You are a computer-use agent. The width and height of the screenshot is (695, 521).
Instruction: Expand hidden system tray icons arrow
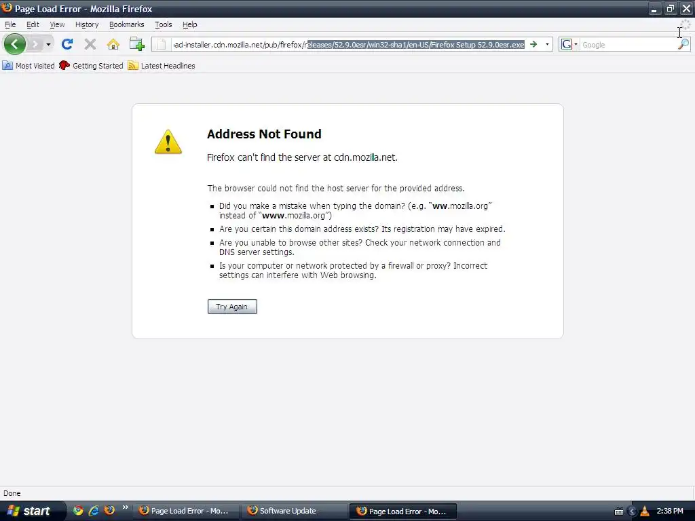pos(632,512)
